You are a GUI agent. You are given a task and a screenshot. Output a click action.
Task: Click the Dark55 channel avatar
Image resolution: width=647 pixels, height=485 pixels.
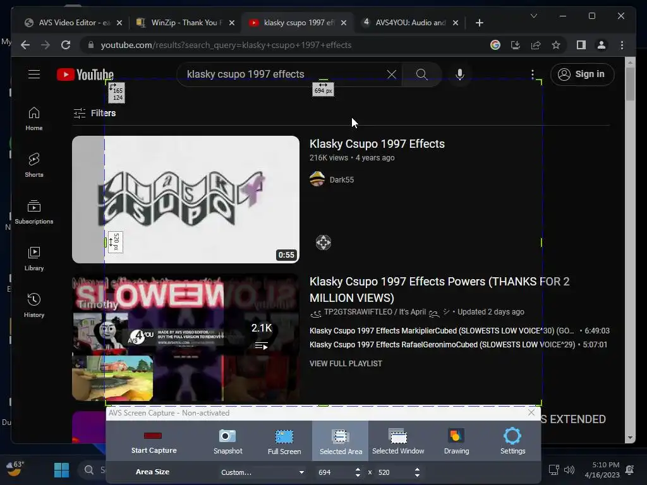click(317, 179)
